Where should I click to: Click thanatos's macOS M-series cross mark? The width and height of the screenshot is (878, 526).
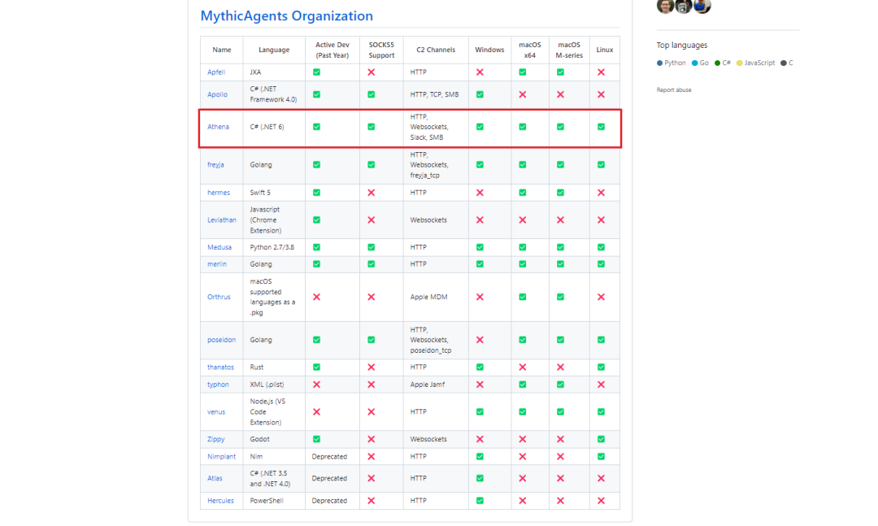click(x=560, y=367)
